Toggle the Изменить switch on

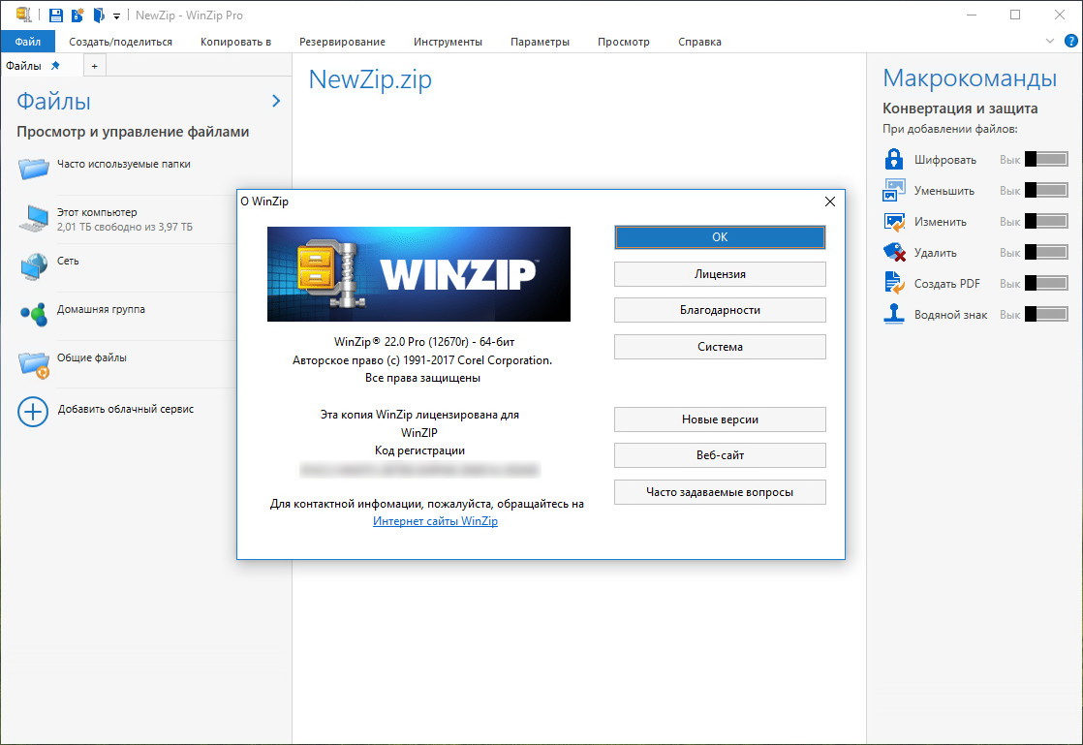1046,221
